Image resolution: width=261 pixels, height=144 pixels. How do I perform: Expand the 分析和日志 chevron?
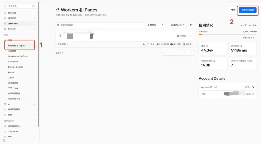coord(35,24)
